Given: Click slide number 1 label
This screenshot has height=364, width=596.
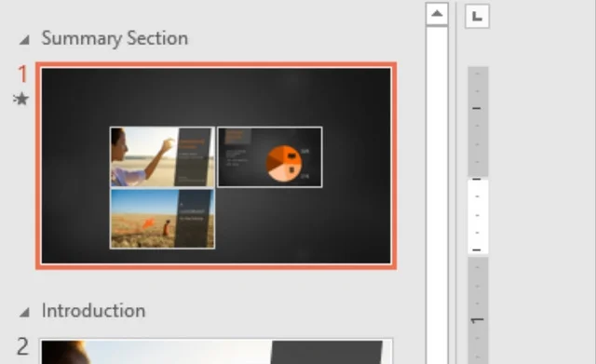Looking at the screenshot, I should [x=22, y=74].
